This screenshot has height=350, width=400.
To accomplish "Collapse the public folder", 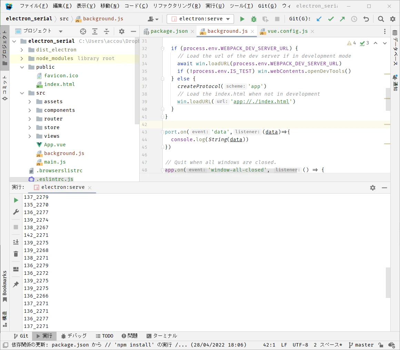I will tap(22, 67).
